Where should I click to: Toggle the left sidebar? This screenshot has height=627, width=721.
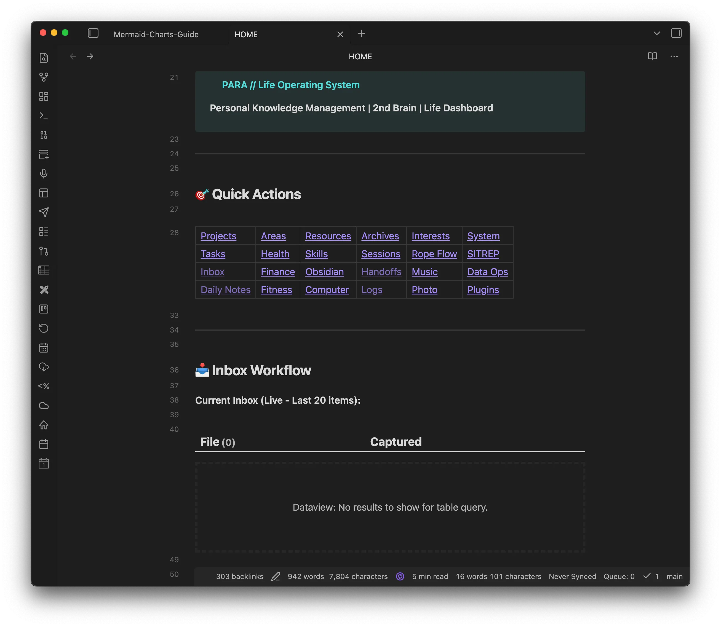pyautogui.click(x=93, y=33)
